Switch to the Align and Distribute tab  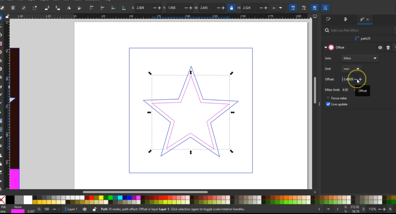point(345,19)
